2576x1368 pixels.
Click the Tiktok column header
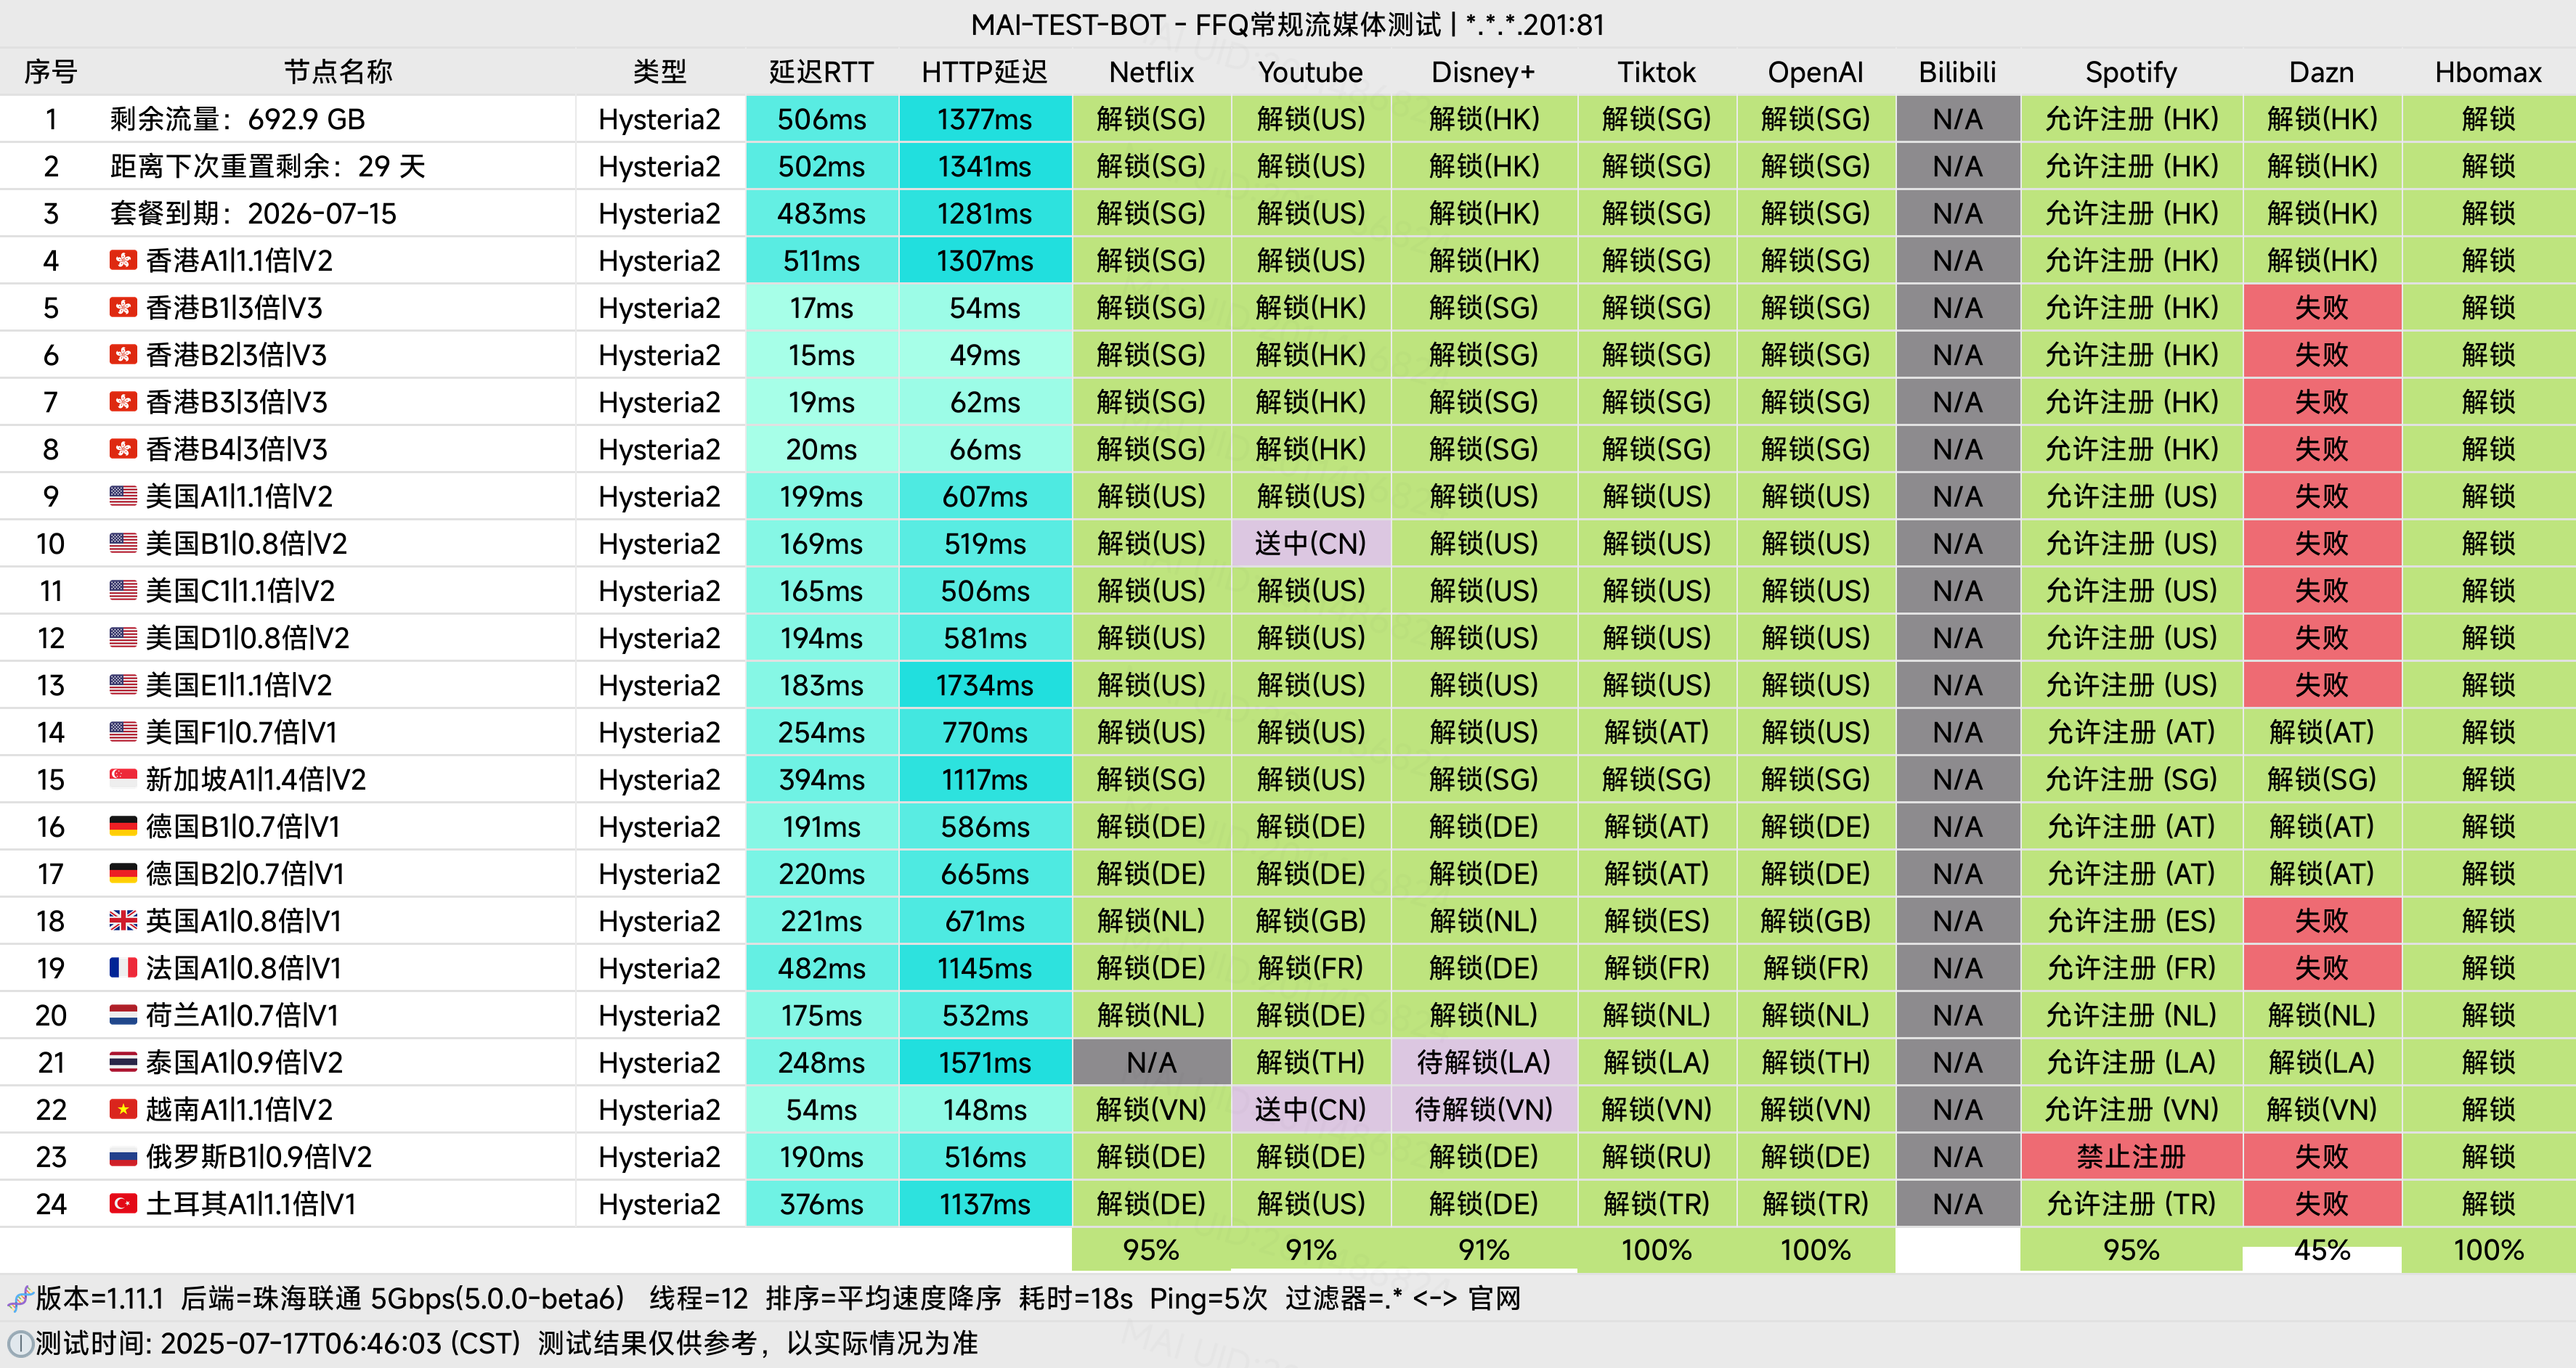click(x=1656, y=72)
